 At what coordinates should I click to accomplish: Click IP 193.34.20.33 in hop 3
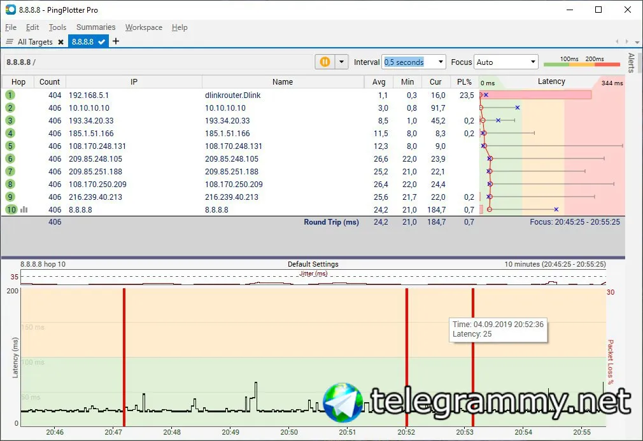91,120
